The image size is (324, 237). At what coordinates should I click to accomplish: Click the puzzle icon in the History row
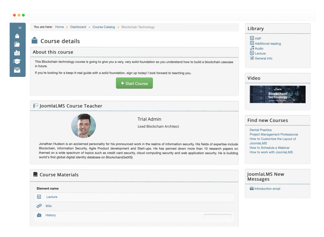point(39,215)
